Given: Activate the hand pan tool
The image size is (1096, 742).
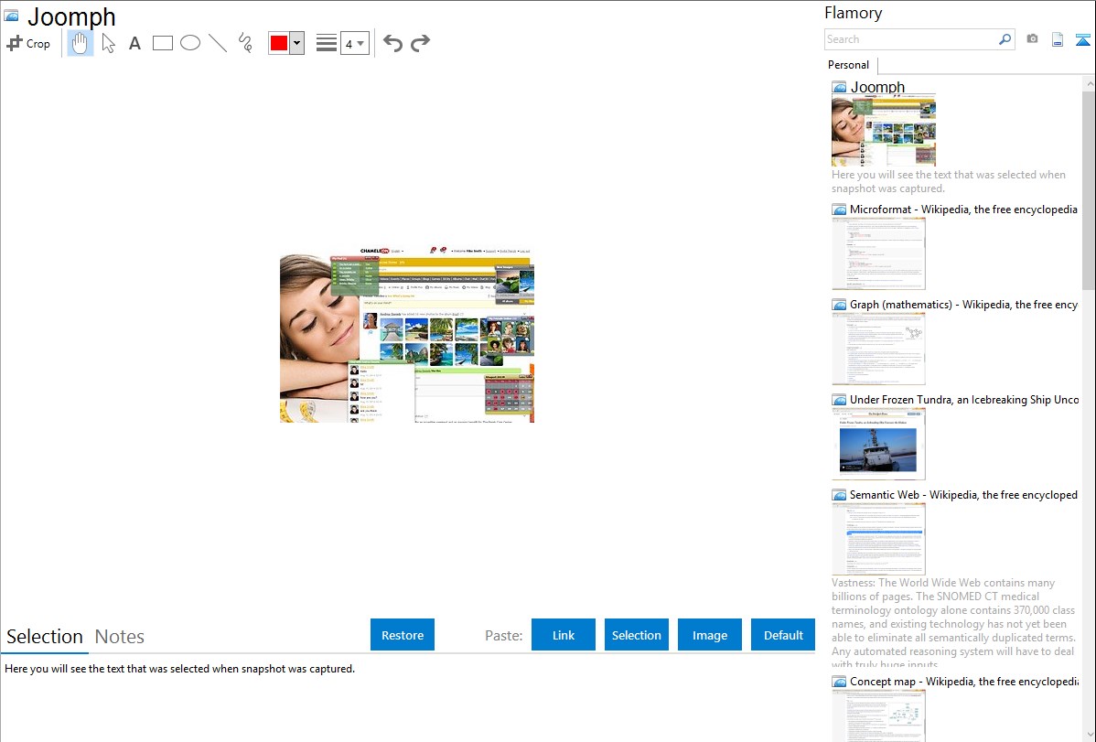Looking at the screenshot, I should coord(81,43).
